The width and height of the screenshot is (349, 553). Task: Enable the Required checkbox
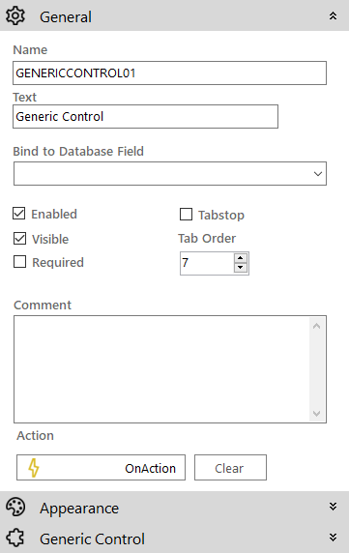click(x=19, y=262)
